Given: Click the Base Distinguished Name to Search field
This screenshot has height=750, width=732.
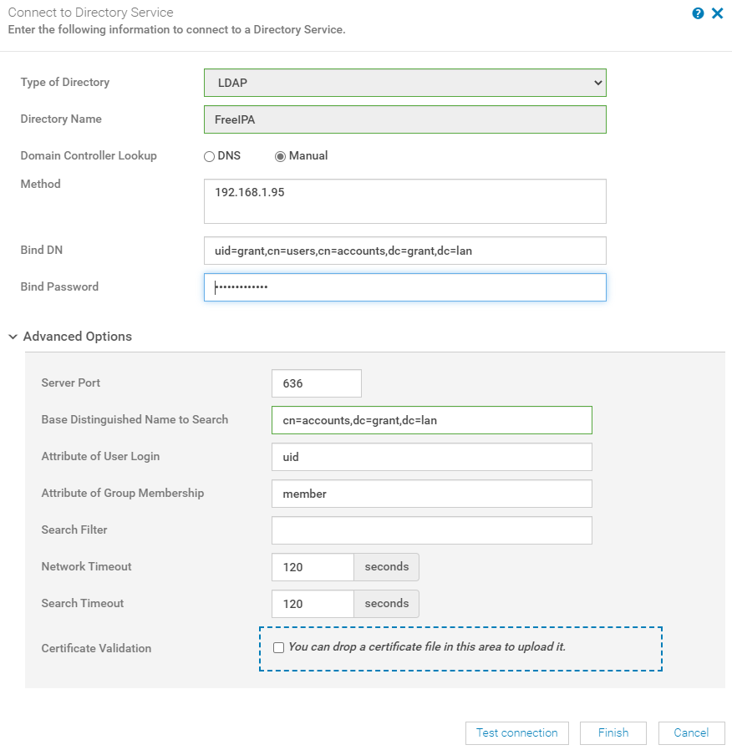Looking at the screenshot, I should 431,419.
